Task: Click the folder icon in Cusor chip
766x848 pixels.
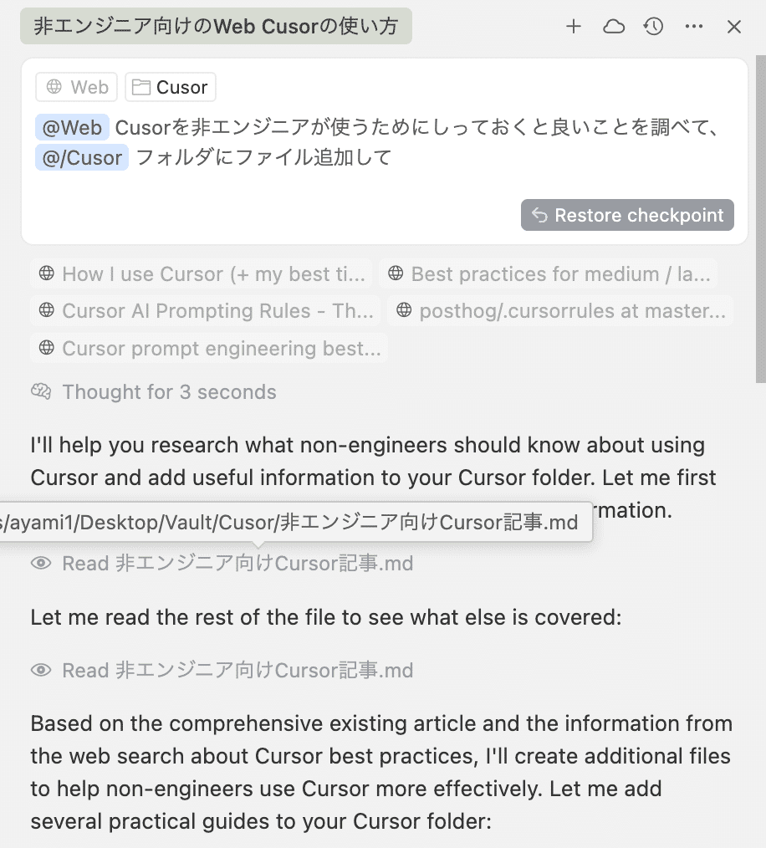Action: coord(140,87)
